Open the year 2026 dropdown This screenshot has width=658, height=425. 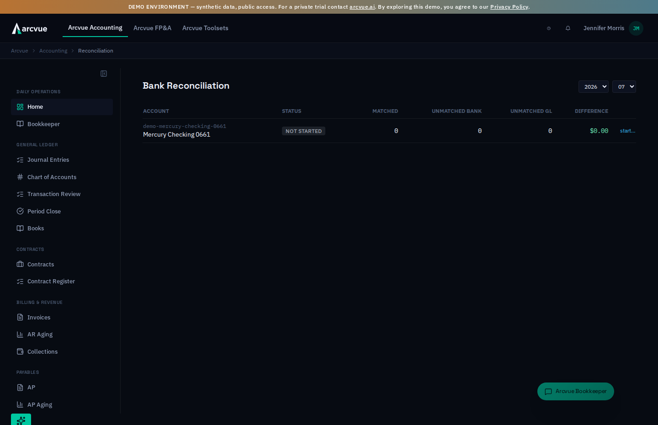(594, 87)
